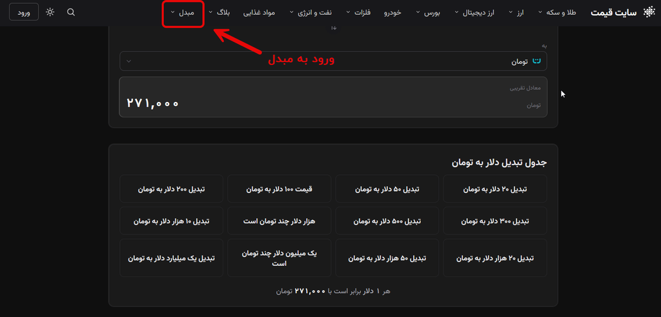
Task: Open تبدیل ۳۰۰ دلار به تومان
Action: 495,221
